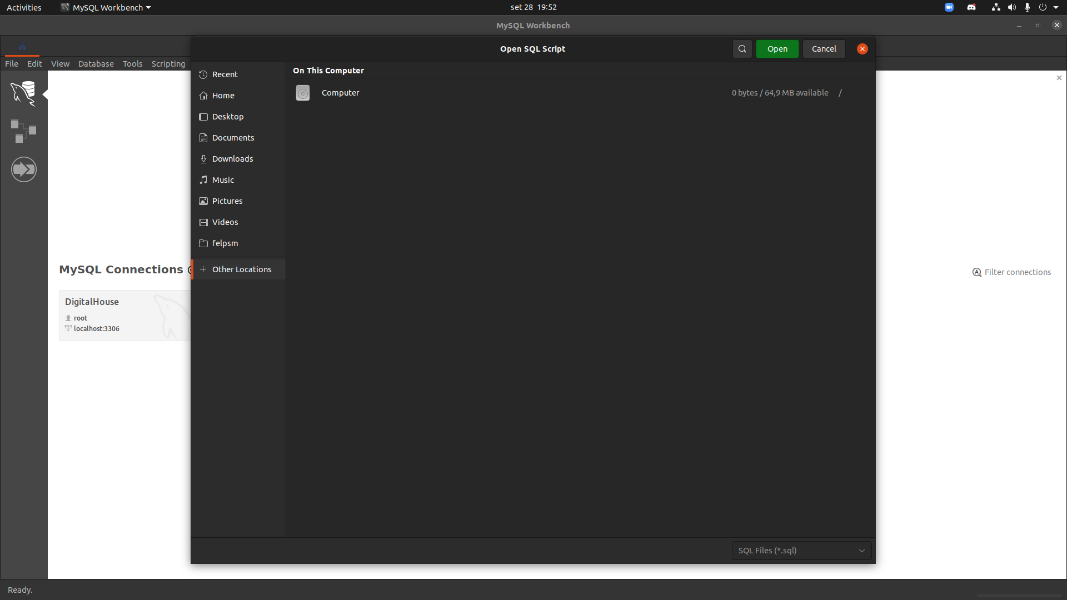Open the Edit menu
Viewport: 1067px width, 600px height.
(x=34, y=64)
